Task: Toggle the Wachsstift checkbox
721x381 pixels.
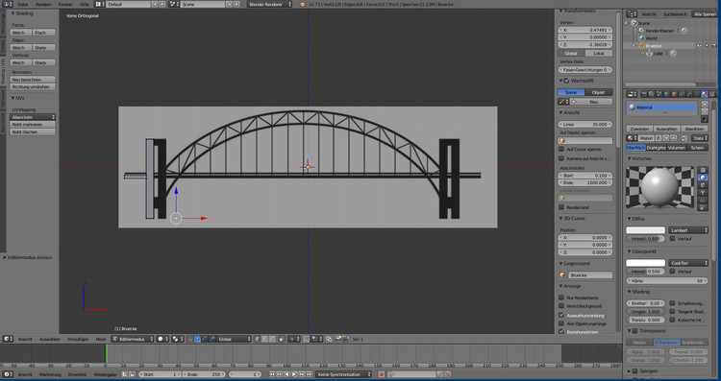Action: click(x=566, y=81)
